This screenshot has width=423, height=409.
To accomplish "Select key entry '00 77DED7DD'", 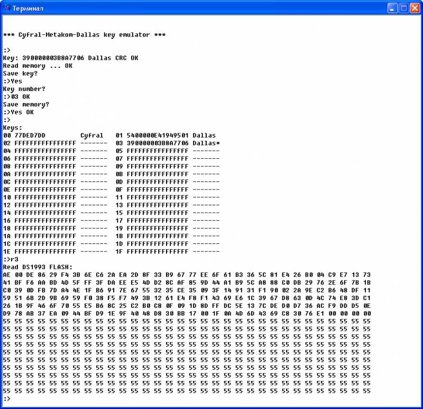I will (x=24, y=135).
